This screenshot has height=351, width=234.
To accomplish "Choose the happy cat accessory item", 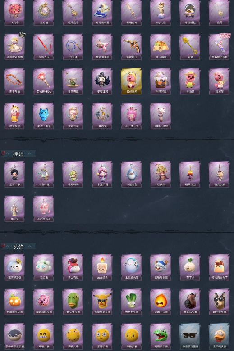I will [161, 13].
